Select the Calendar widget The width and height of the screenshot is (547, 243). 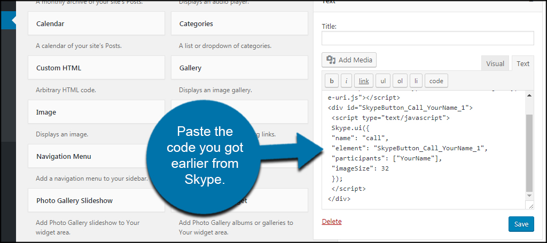click(96, 23)
